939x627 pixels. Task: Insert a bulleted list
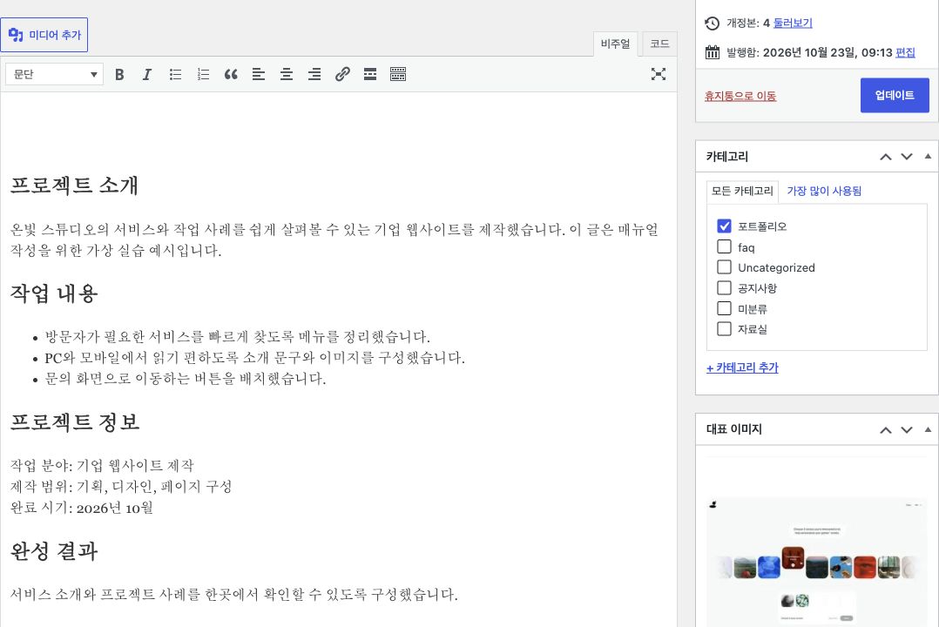pos(175,74)
